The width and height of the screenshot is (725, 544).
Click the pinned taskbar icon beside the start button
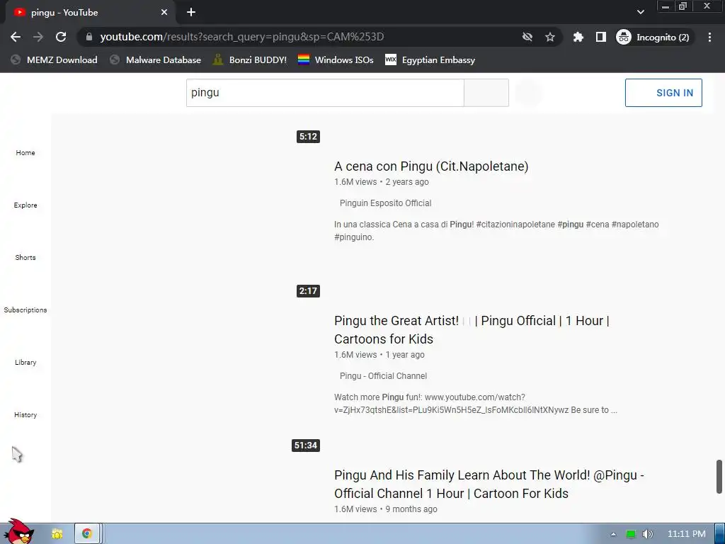57,534
